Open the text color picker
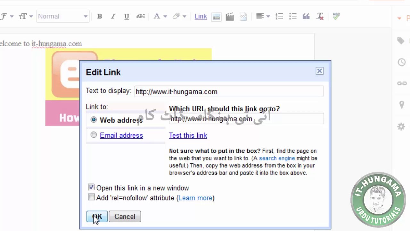Image resolution: width=410 pixels, height=231 pixels. point(160,16)
